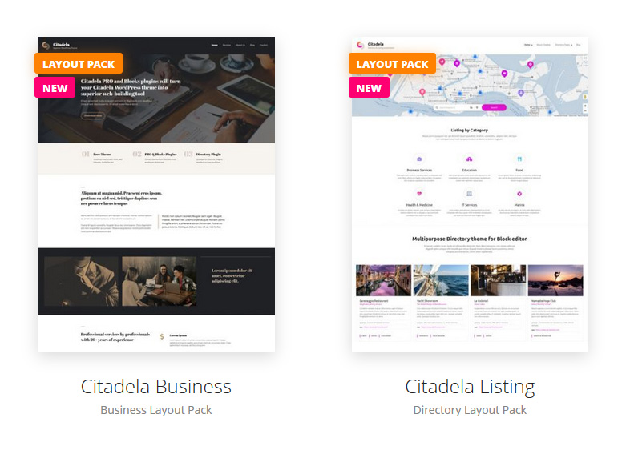The width and height of the screenshot is (626, 450).
Task: Click the 'Listing by Category' heading
Action: 470,130
